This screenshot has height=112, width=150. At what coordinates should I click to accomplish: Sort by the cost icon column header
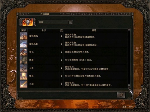62,30
